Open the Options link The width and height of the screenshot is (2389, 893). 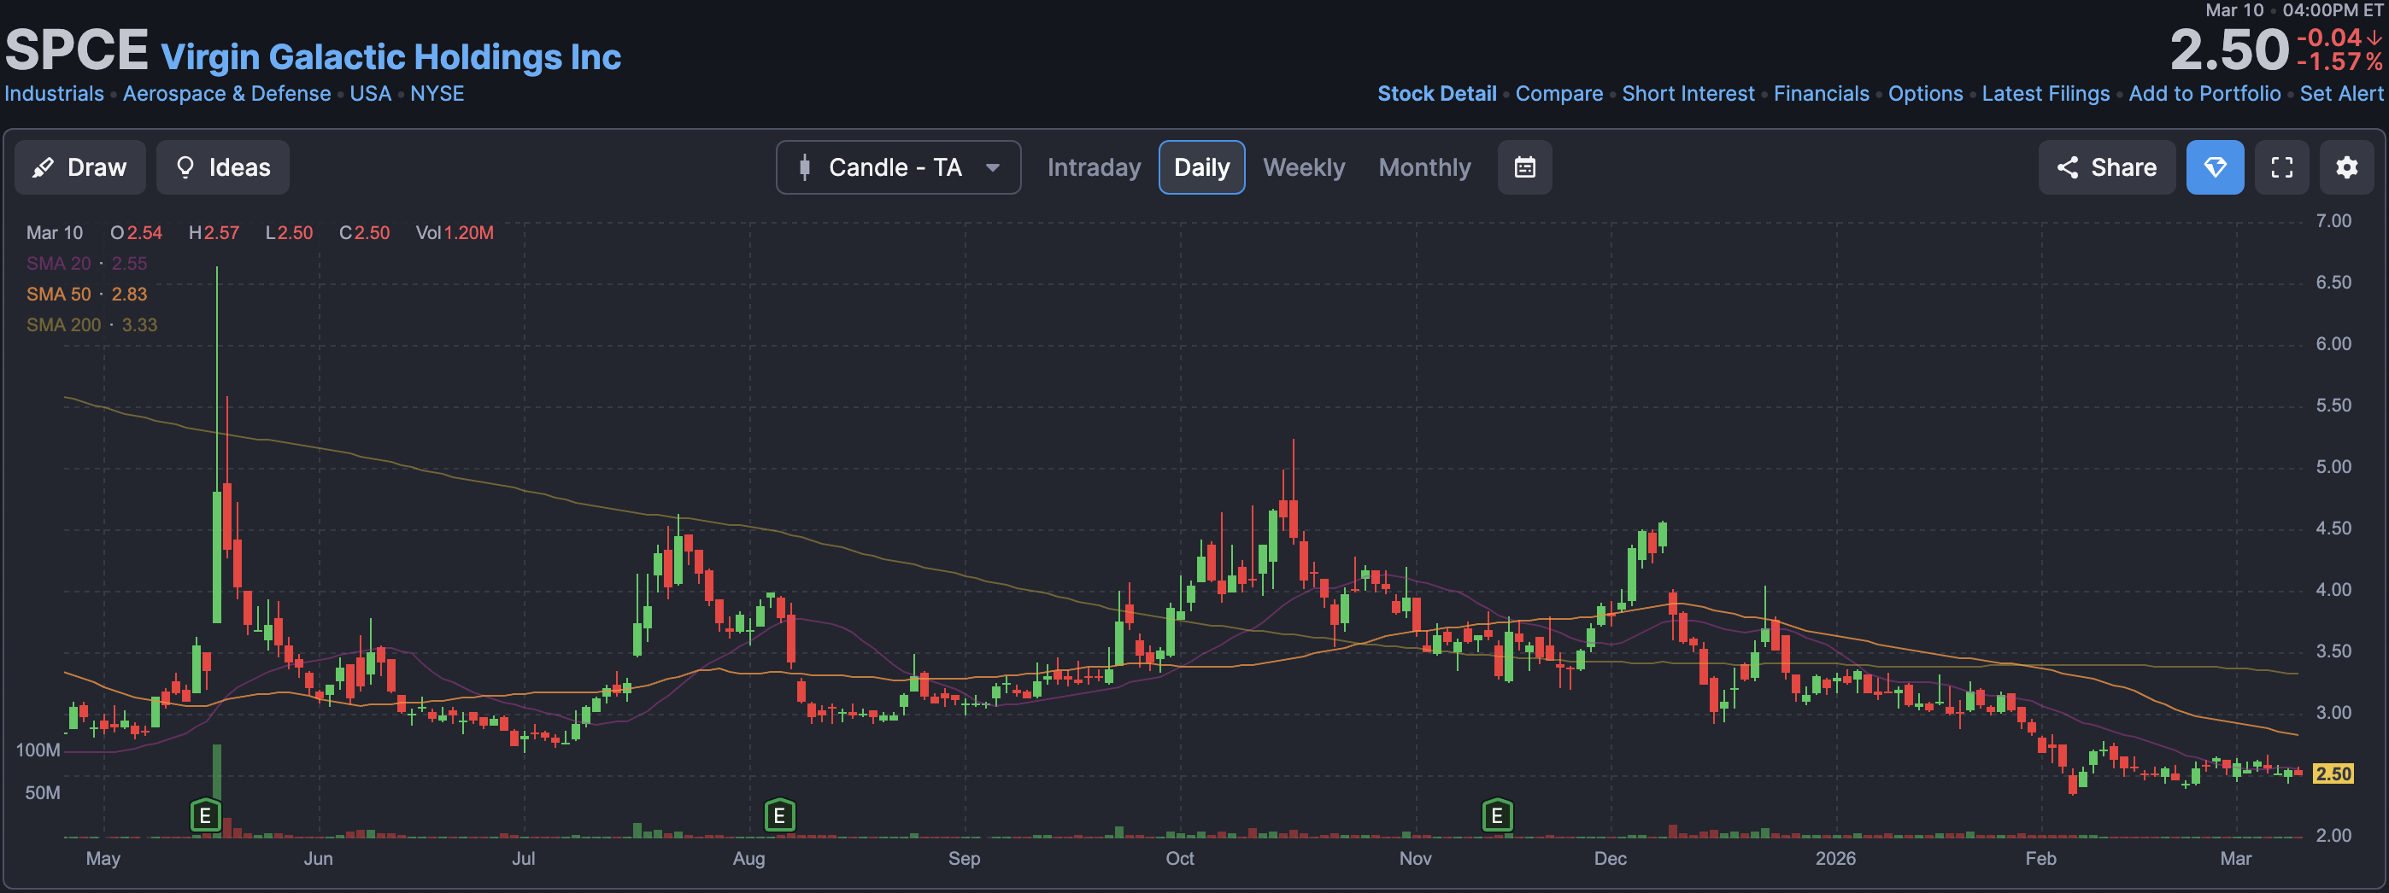click(1925, 94)
